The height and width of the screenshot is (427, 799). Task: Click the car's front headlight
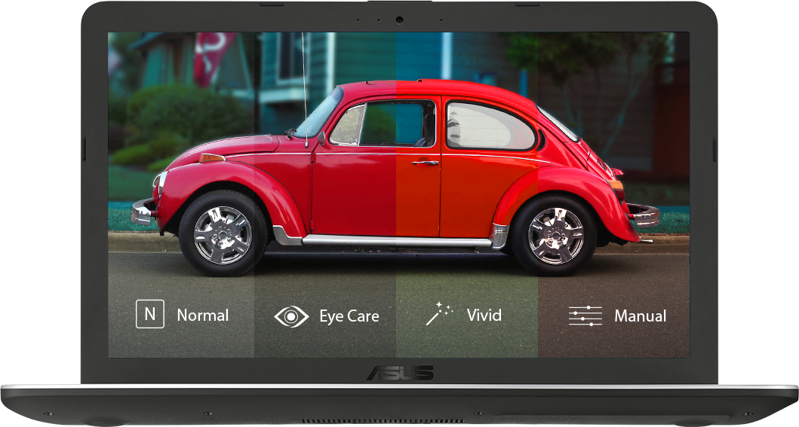click(x=160, y=182)
